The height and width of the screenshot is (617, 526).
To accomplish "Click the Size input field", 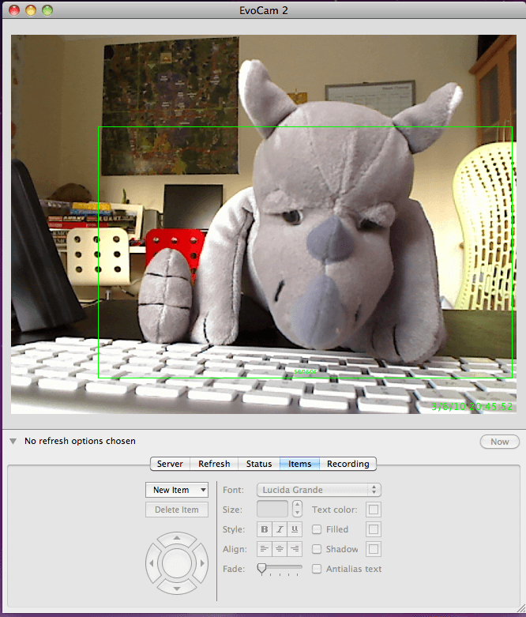I will (273, 510).
